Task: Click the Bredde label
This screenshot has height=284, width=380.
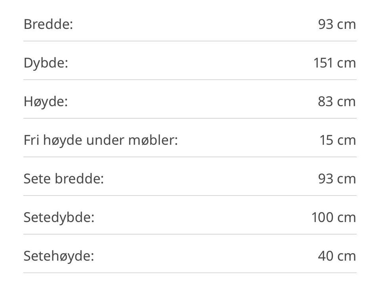Action: pos(48,24)
